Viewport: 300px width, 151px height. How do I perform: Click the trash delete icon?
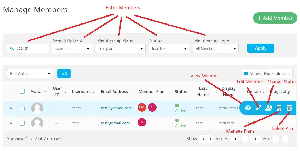pos(289,108)
